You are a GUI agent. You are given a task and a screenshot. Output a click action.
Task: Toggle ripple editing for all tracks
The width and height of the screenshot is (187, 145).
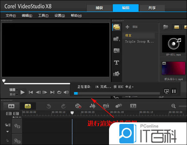tap(8, 125)
